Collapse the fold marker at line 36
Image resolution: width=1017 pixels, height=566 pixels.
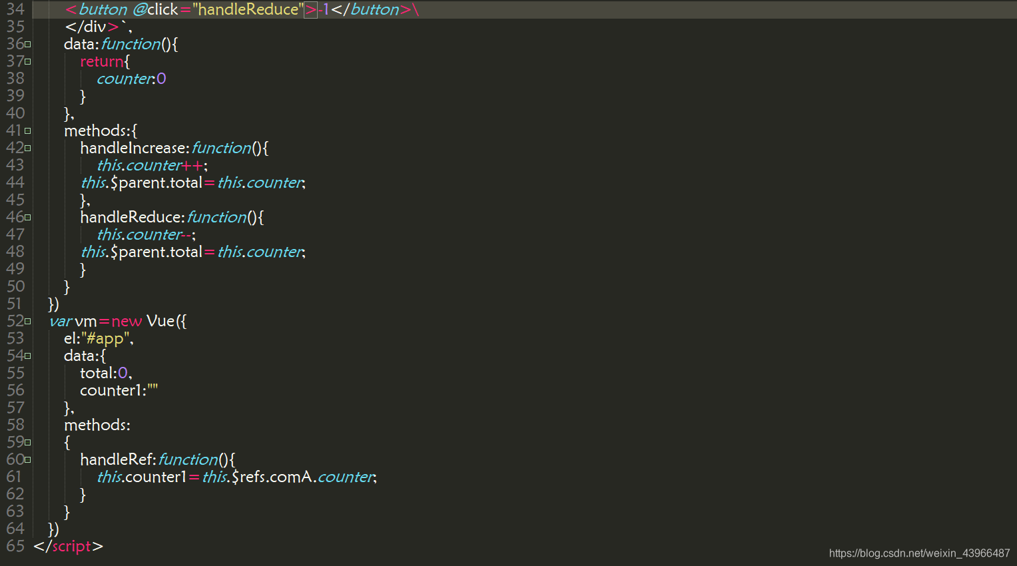(x=28, y=45)
